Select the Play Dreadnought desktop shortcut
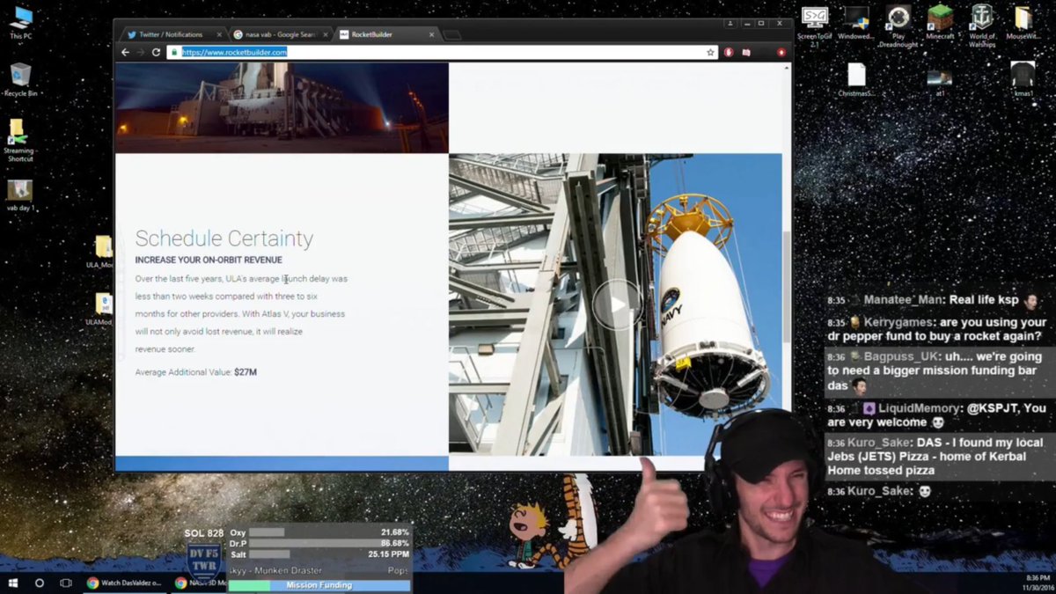 [x=898, y=25]
